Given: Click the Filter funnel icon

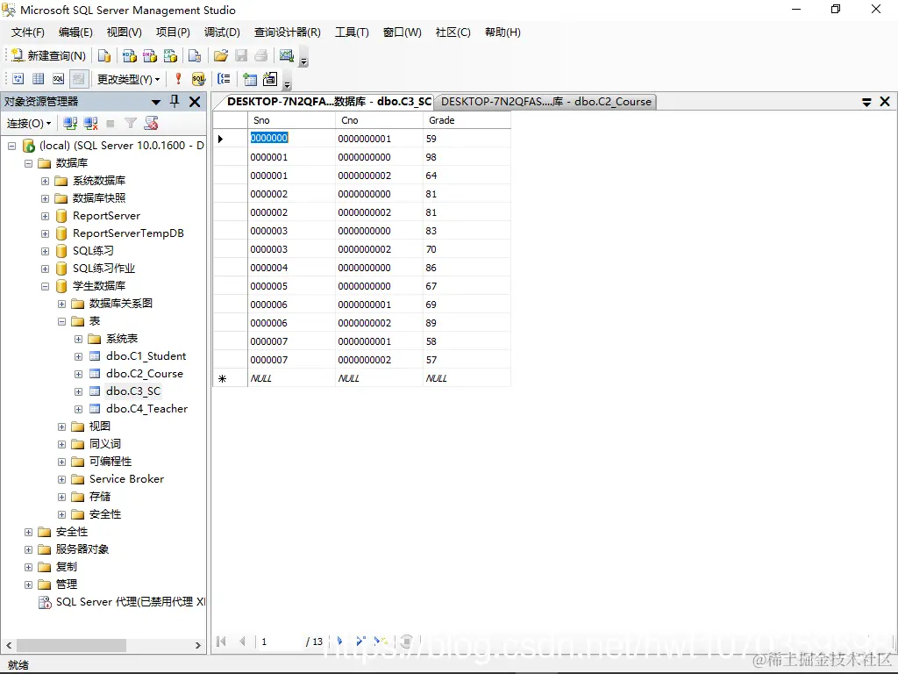Looking at the screenshot, I should 131,123.
